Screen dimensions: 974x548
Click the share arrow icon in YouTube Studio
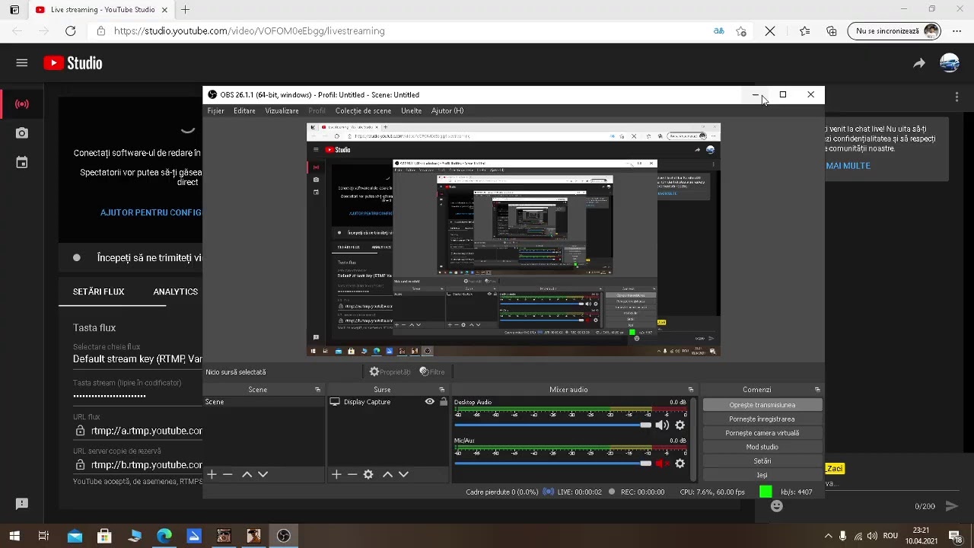[x=919, y=63]
